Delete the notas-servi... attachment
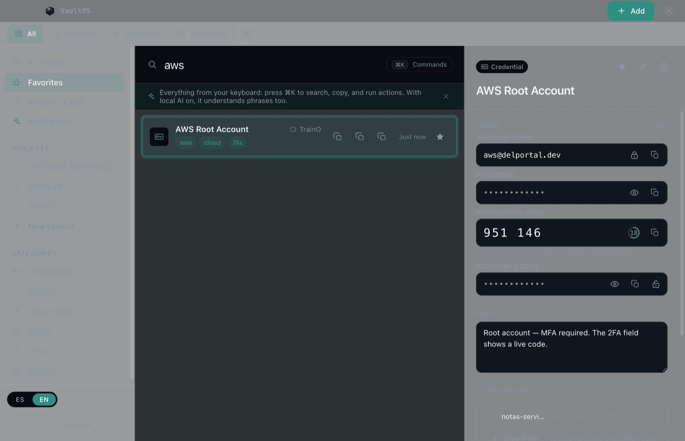This screenshot has width=685, height=441. [647, 416]
